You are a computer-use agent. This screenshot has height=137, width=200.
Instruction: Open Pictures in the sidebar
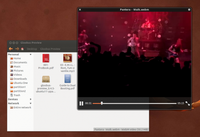[18, 71]
